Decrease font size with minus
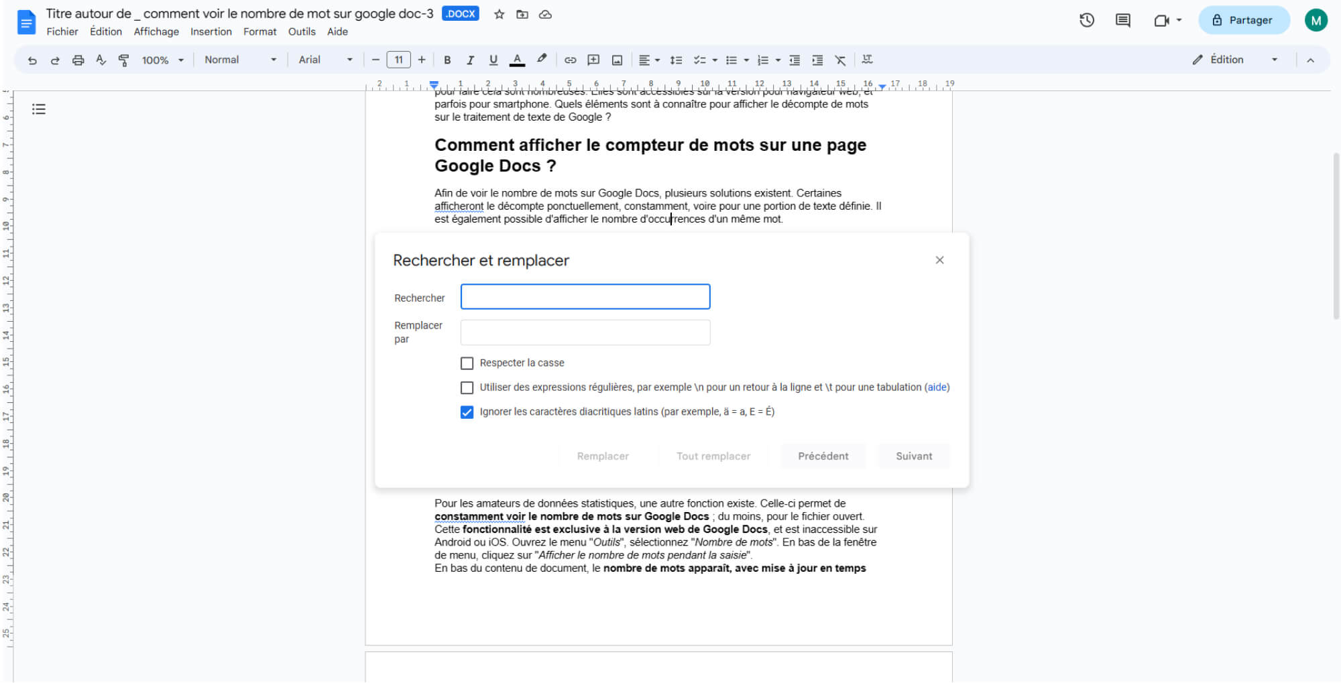Viewport: 1341px width, 683px height. pos(375,60)
